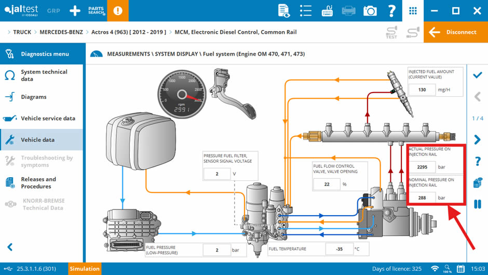The height and width of the screenshot is (275, 488).
Task: Click fuel flow control valve value 22
Action: click(327, 184)
